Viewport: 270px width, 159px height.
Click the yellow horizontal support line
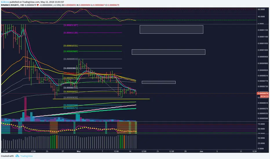tap(101, 99)
